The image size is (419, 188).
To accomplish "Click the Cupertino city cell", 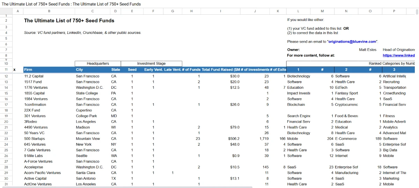I will (x=92, y=110).
